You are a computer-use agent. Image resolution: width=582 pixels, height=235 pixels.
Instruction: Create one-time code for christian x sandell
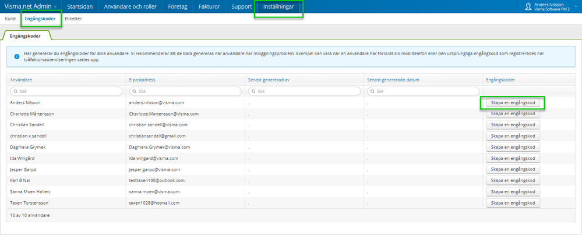point(513,136)
